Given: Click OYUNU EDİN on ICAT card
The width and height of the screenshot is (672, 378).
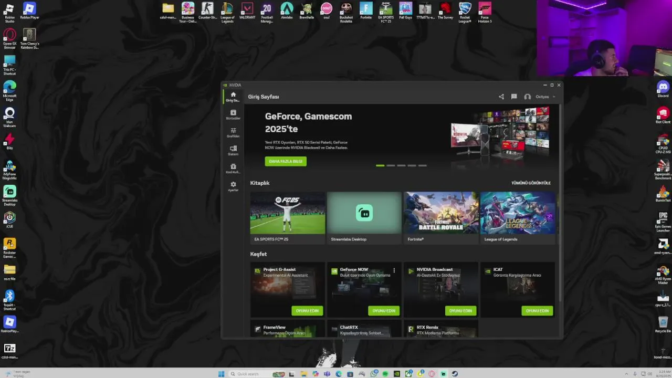Looking at the screenshot, I should coord(537,311).
